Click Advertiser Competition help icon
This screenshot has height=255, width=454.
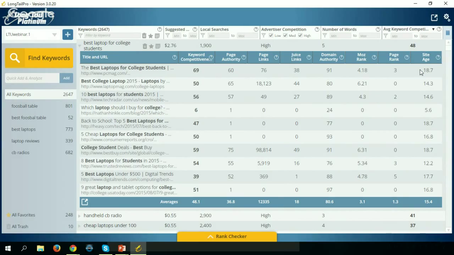click(x=317, y=29)
